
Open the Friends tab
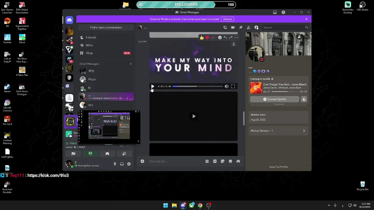106,37
